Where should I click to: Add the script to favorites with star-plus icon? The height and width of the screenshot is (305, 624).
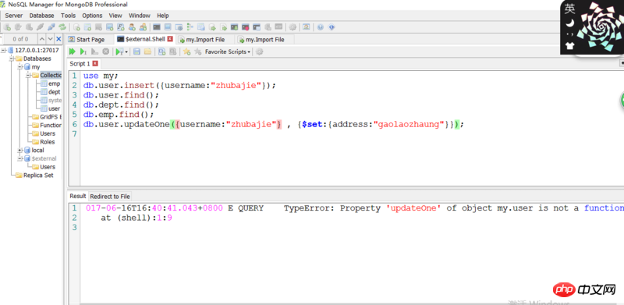coord(186,51)
